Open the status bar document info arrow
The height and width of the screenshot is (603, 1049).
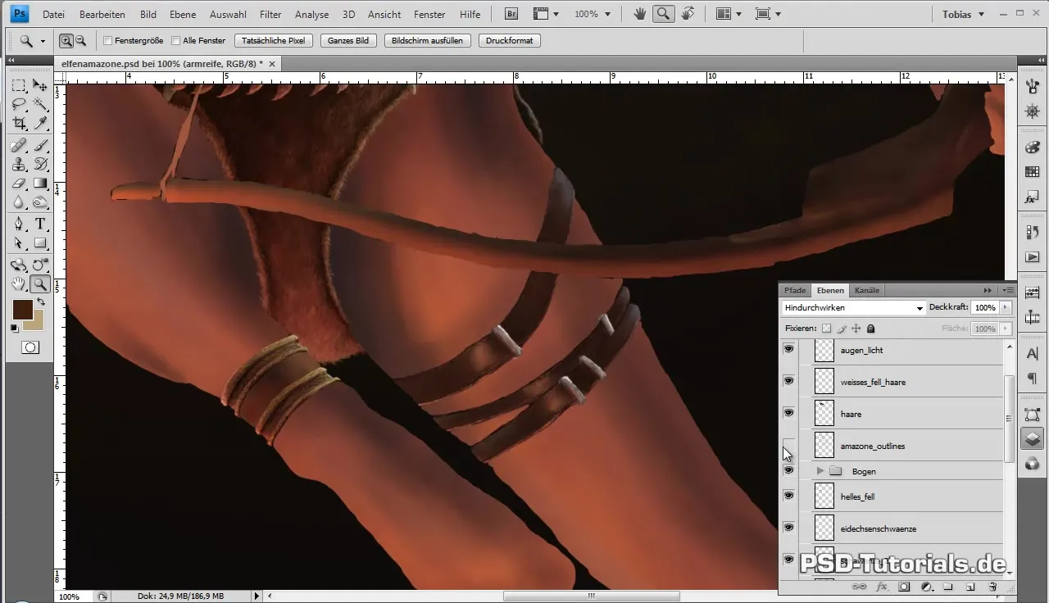pos(257,596)
